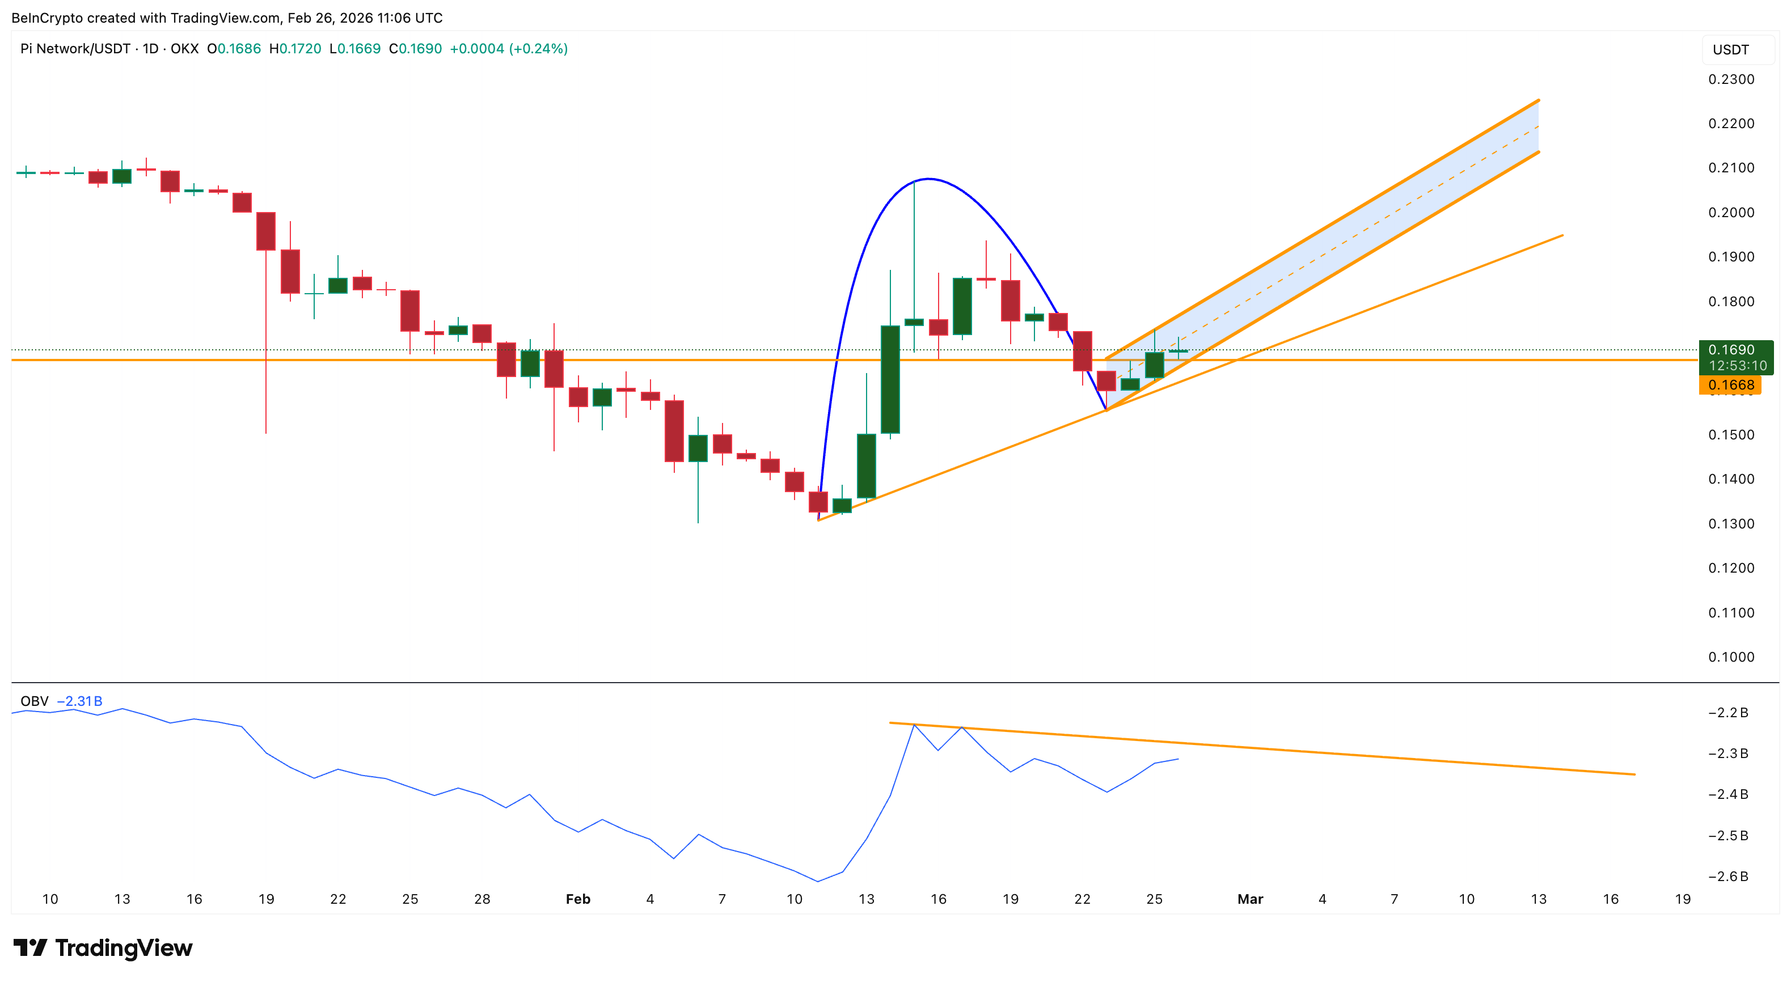Click the Feb date label on time axis

coord(578,899)
